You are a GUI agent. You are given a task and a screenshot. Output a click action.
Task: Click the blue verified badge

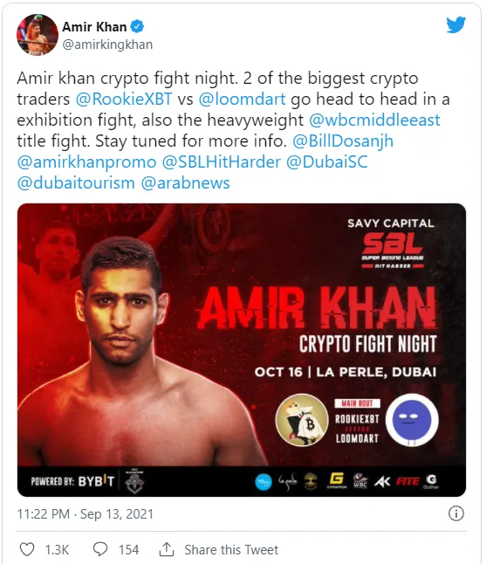click(137, 26)
